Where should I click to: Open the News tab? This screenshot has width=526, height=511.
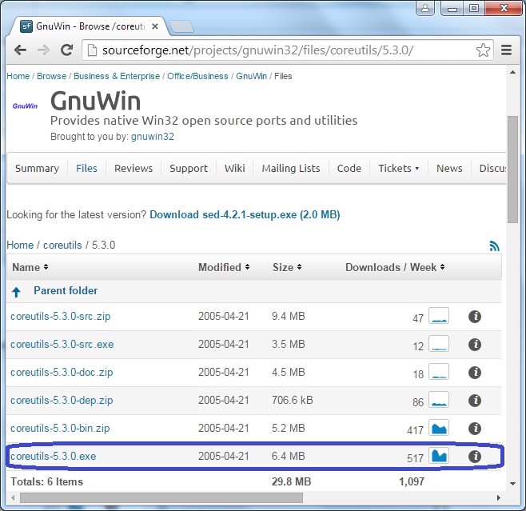pos(449,168)
